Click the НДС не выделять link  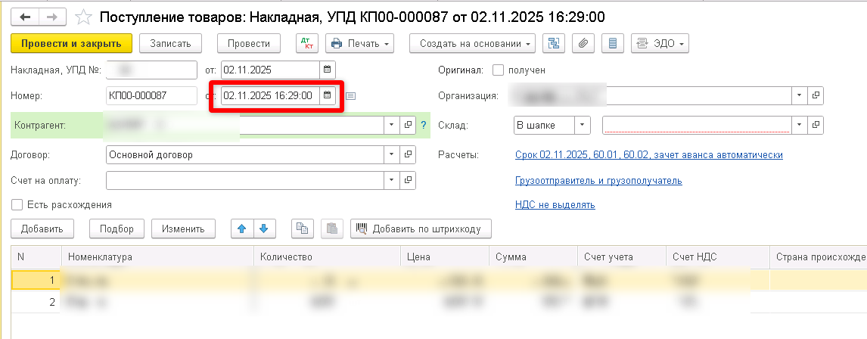(x=555, y=205)
